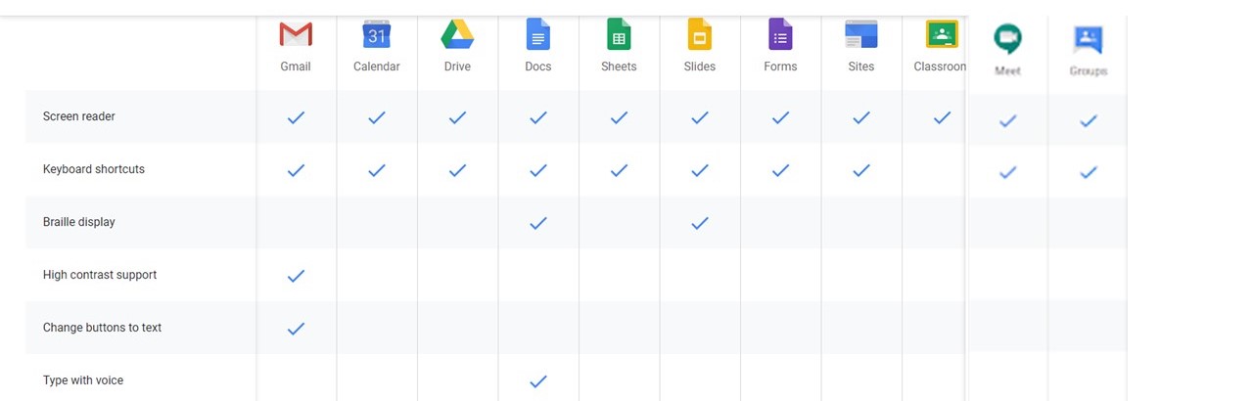The width and height of the screenshot is (1253, 401).
Task: Click the Change buttons to text checkmark
Action: (x=296, y=329)
